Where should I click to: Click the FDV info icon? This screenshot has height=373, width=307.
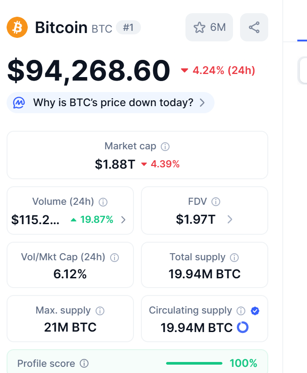click(x=216, y=202)
